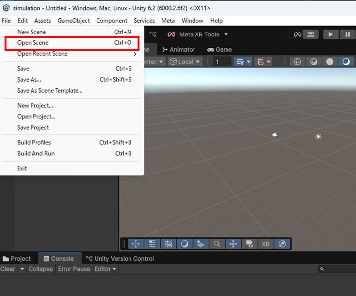This screenshot has height=296, width=356.
Task: Choose Save As Scene Template...
Action: (72, 91)
